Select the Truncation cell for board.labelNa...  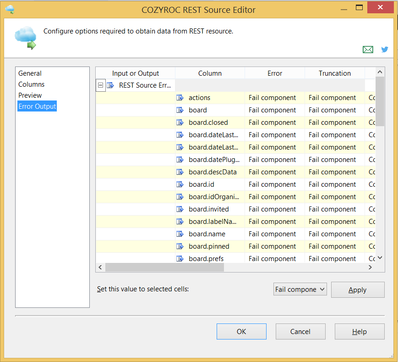click(334, 222)
